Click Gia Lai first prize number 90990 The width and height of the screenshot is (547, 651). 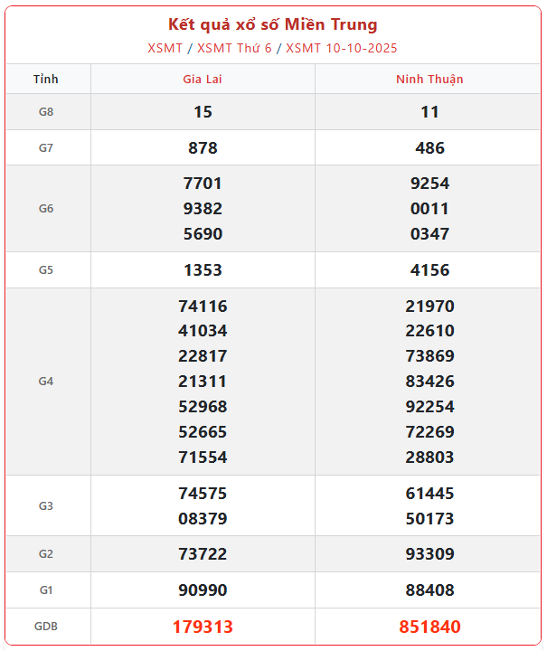203,590
